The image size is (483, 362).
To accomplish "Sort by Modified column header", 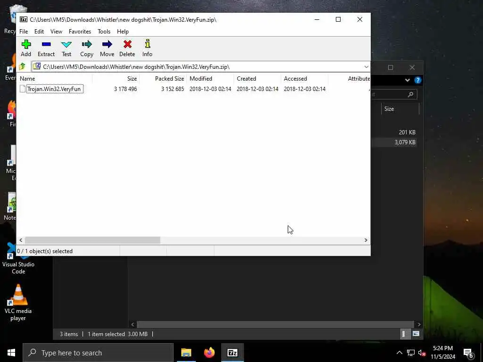I will pyautogui.click(x=210, y=79).
